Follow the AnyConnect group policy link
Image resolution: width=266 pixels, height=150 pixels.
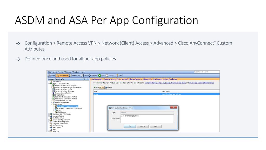click(x=153, y=83)
